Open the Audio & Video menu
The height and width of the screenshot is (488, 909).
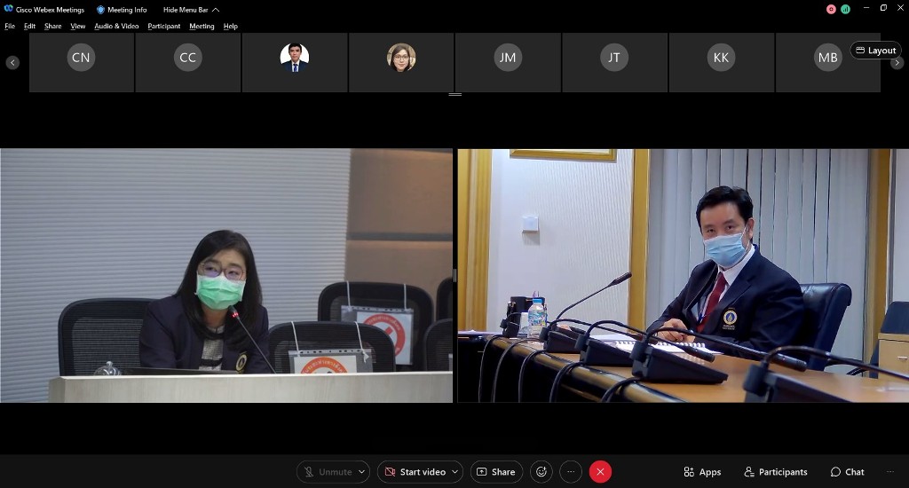(x=116, y=27)
